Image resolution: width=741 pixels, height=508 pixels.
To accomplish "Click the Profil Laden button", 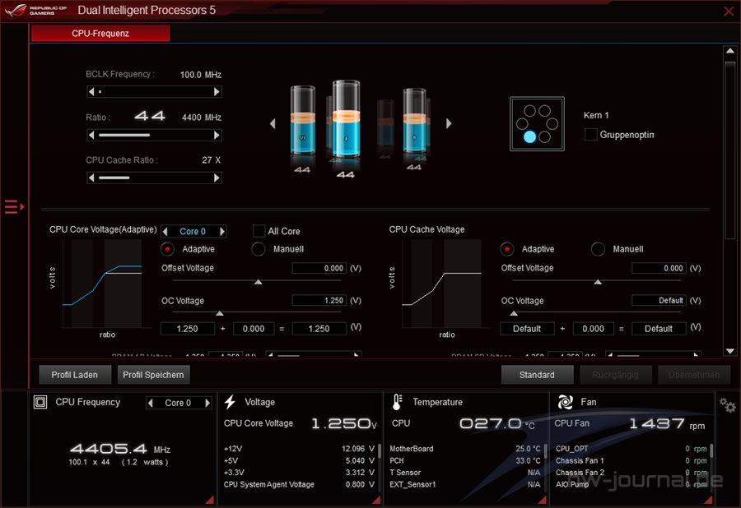I will pos(75,375).
